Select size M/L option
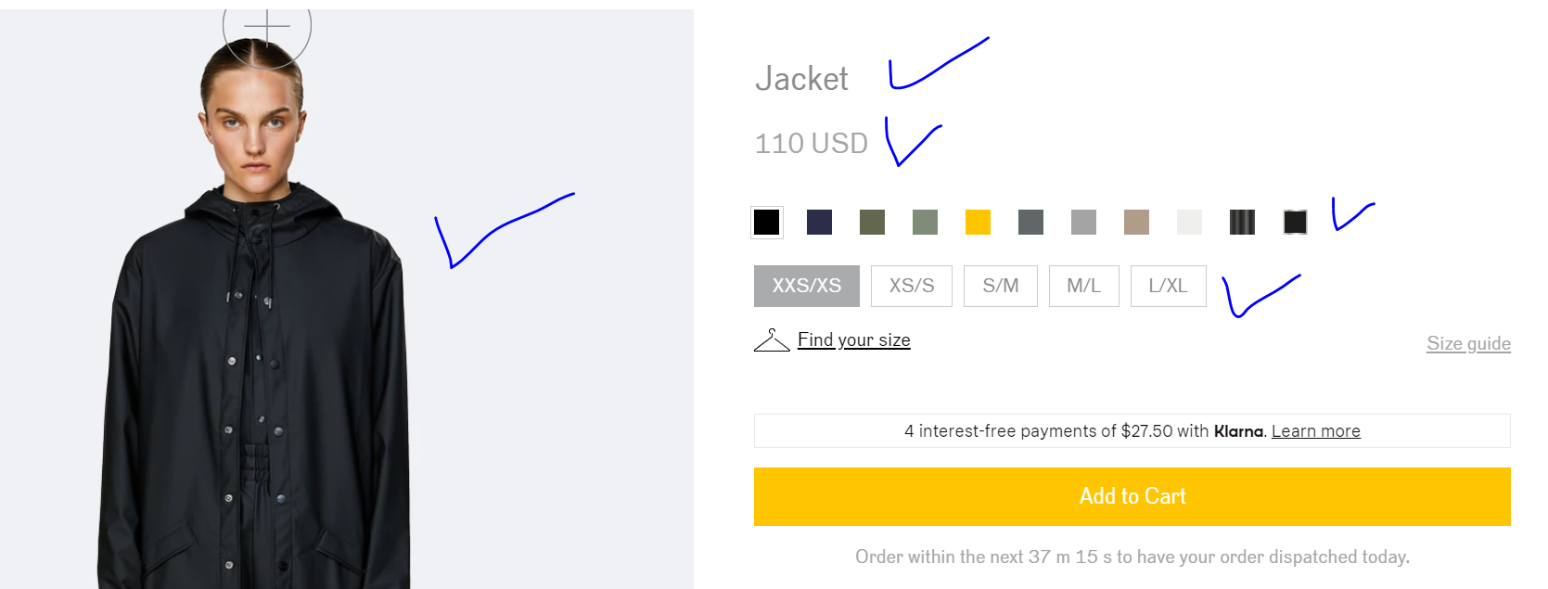Viewport: 1548px width, 589px height. (x=1084, y=286)
